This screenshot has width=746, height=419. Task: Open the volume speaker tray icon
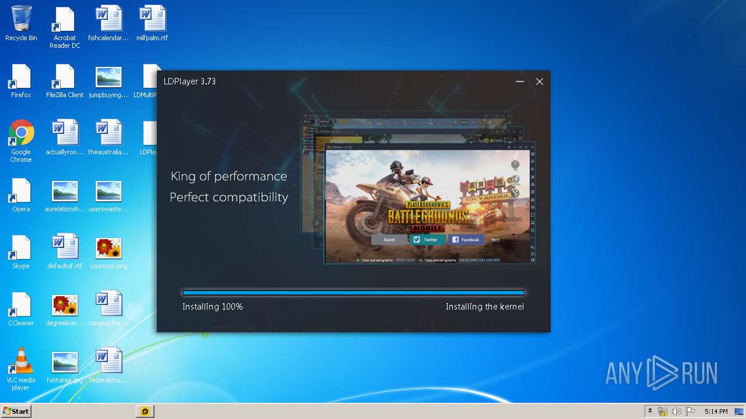coord(677,411)
